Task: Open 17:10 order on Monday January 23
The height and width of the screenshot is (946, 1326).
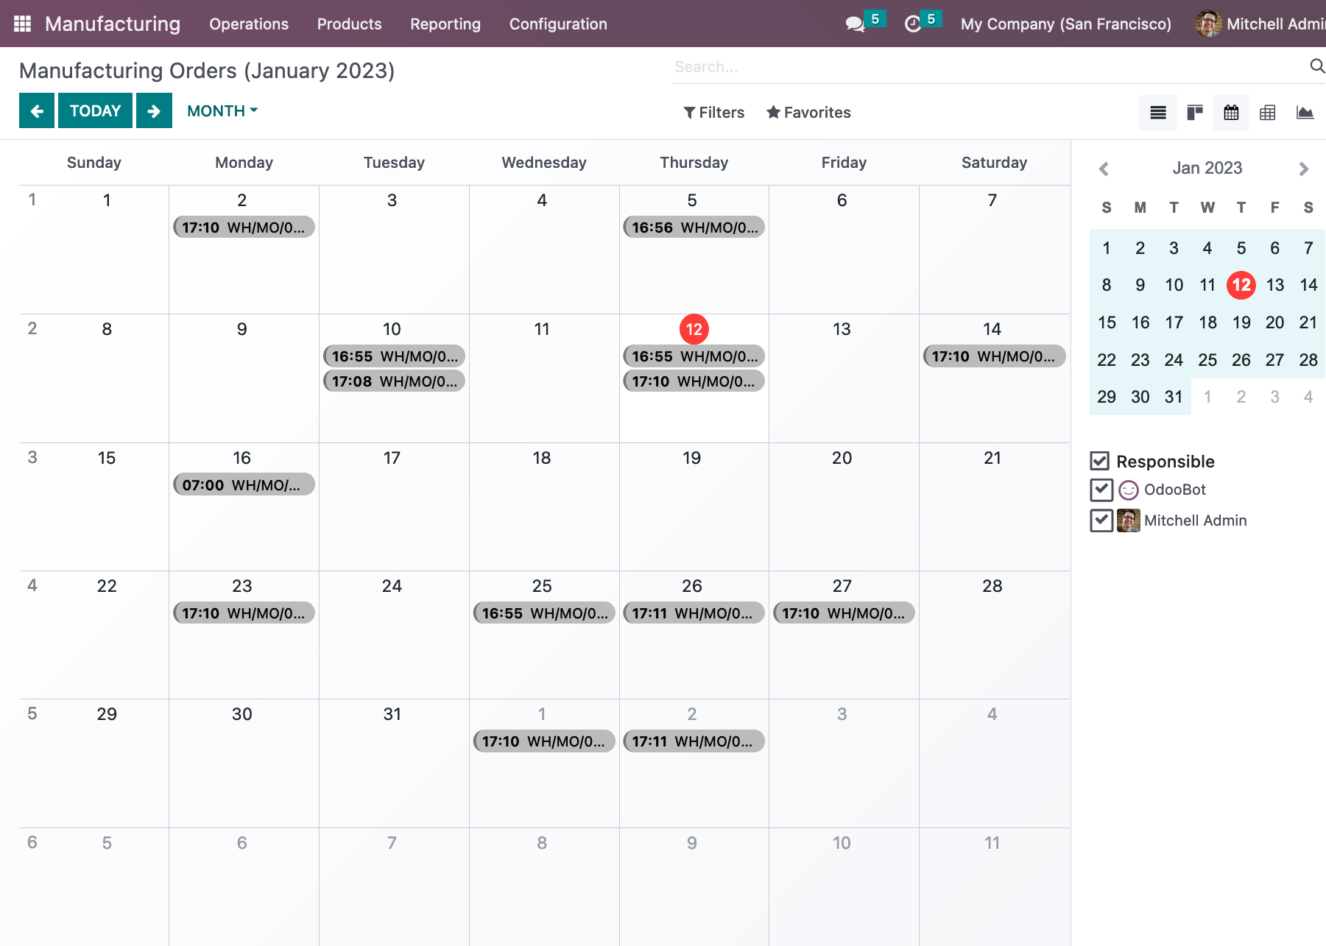Action: (x=244, y=613)
